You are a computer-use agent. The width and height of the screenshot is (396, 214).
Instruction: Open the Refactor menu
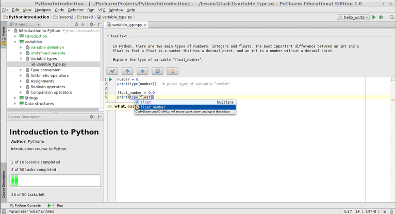[x=76, y=10]
